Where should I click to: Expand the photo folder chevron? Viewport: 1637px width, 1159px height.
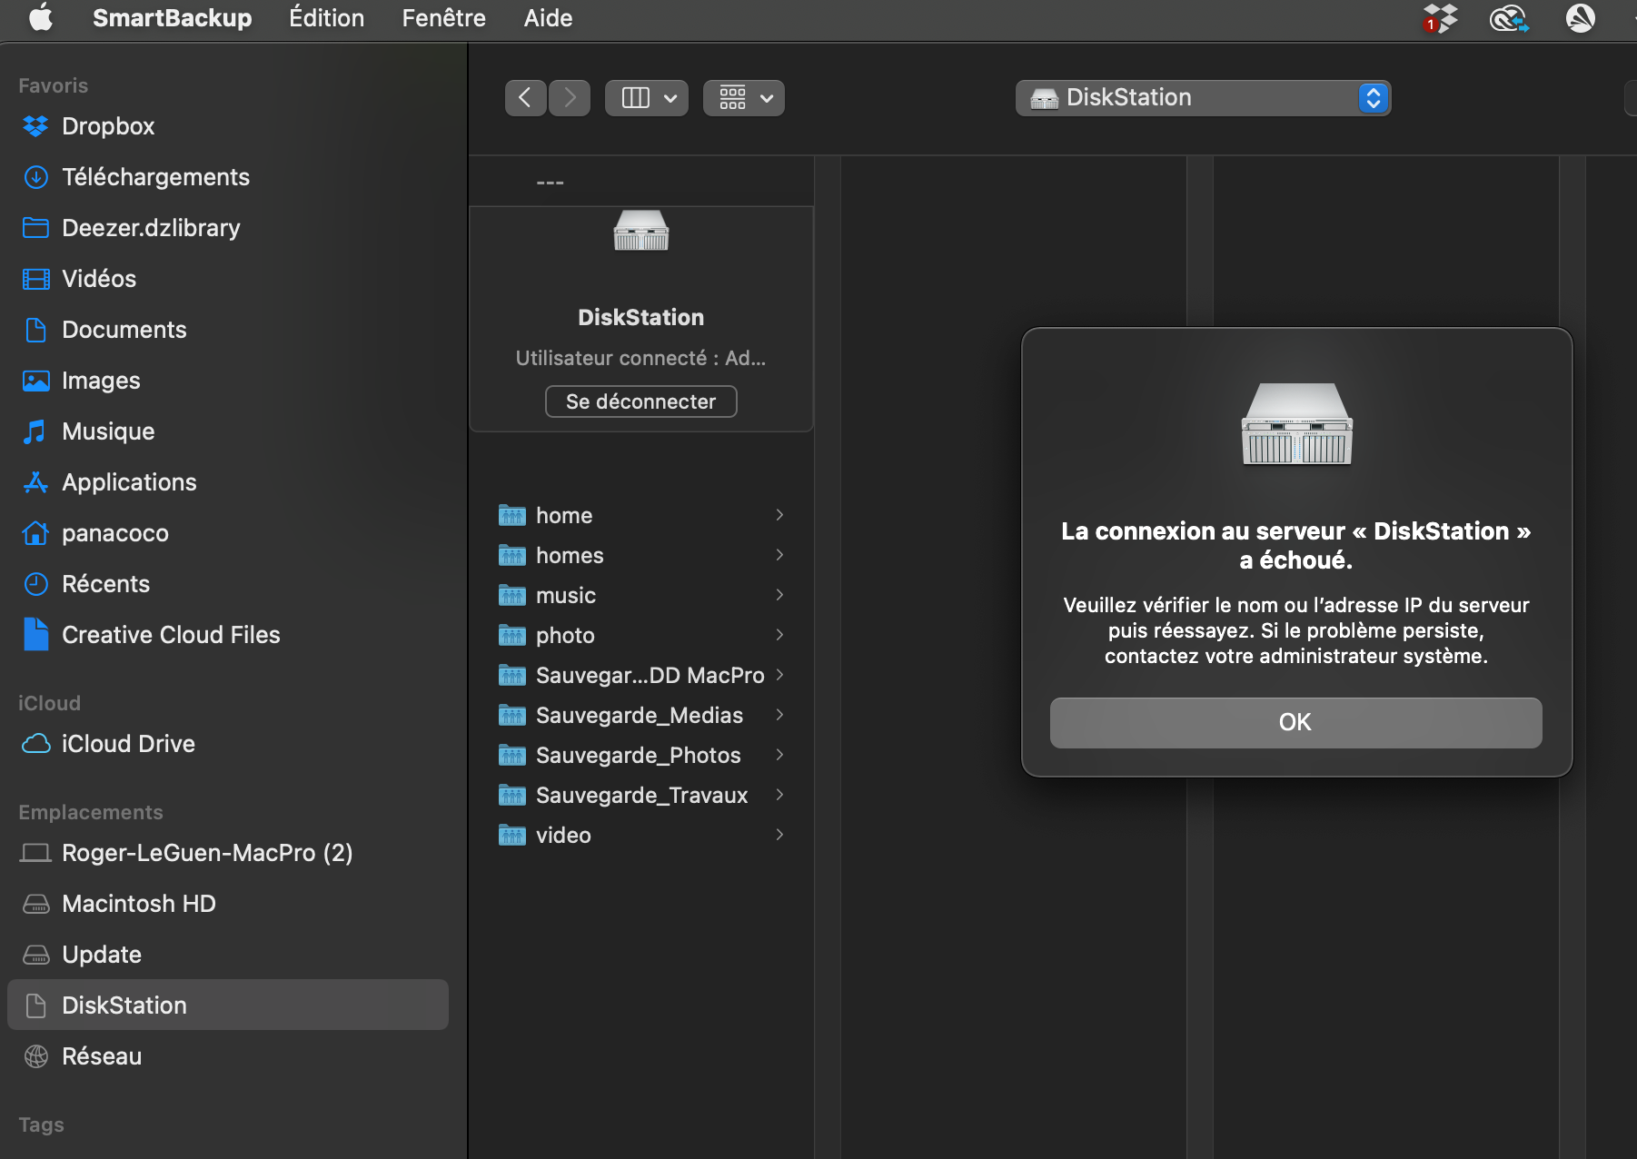click(779, 635)
